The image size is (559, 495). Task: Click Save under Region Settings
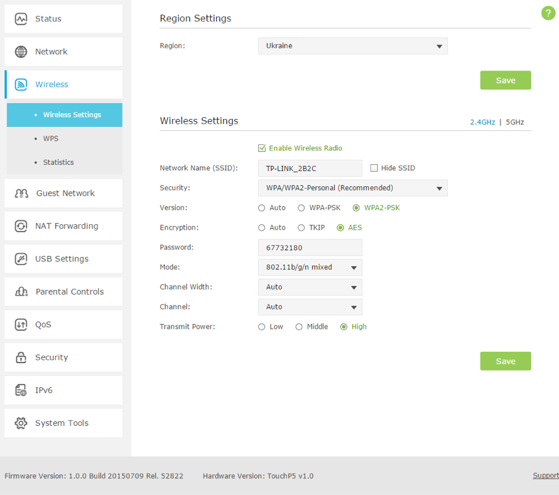coord(505,81)
